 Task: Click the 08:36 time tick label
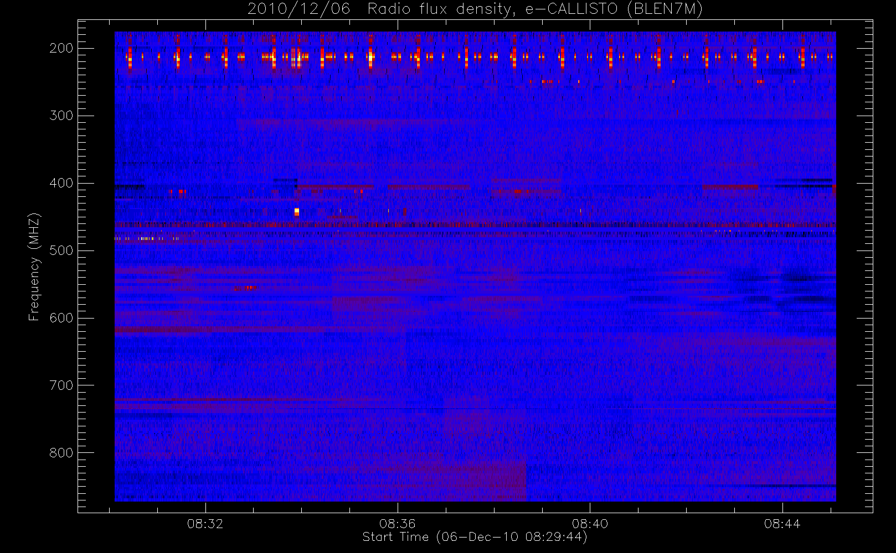(x=397, y=524)
